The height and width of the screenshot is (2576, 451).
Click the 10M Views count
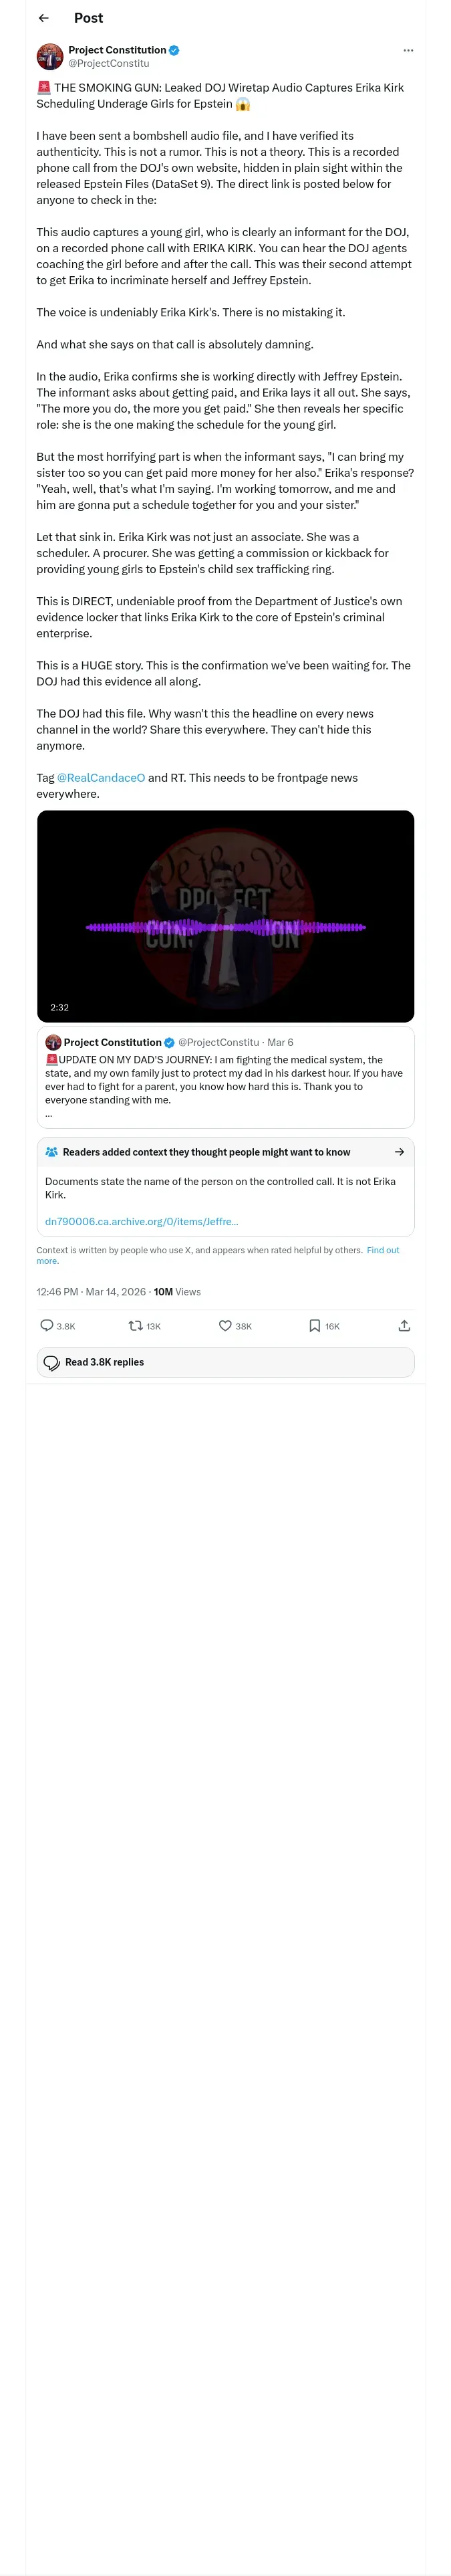pyautogui.click(x=177, y=1292)
